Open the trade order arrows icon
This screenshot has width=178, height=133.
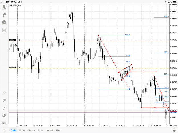(4, 15)
